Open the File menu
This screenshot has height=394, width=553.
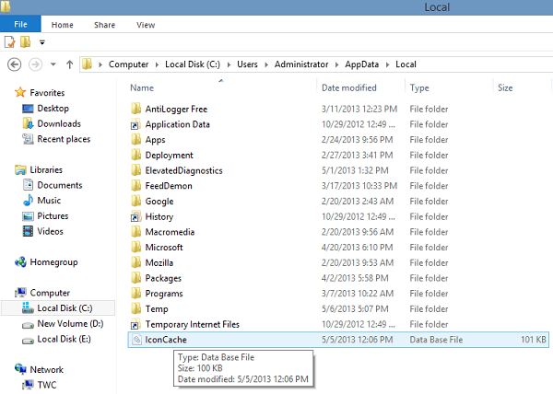pos(20,25)
